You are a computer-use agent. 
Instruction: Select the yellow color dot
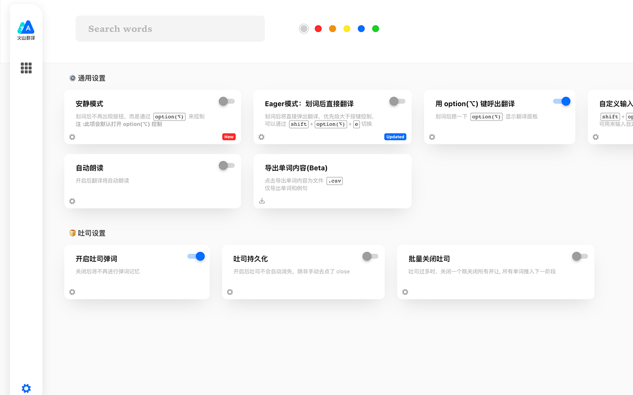[347, 29]
